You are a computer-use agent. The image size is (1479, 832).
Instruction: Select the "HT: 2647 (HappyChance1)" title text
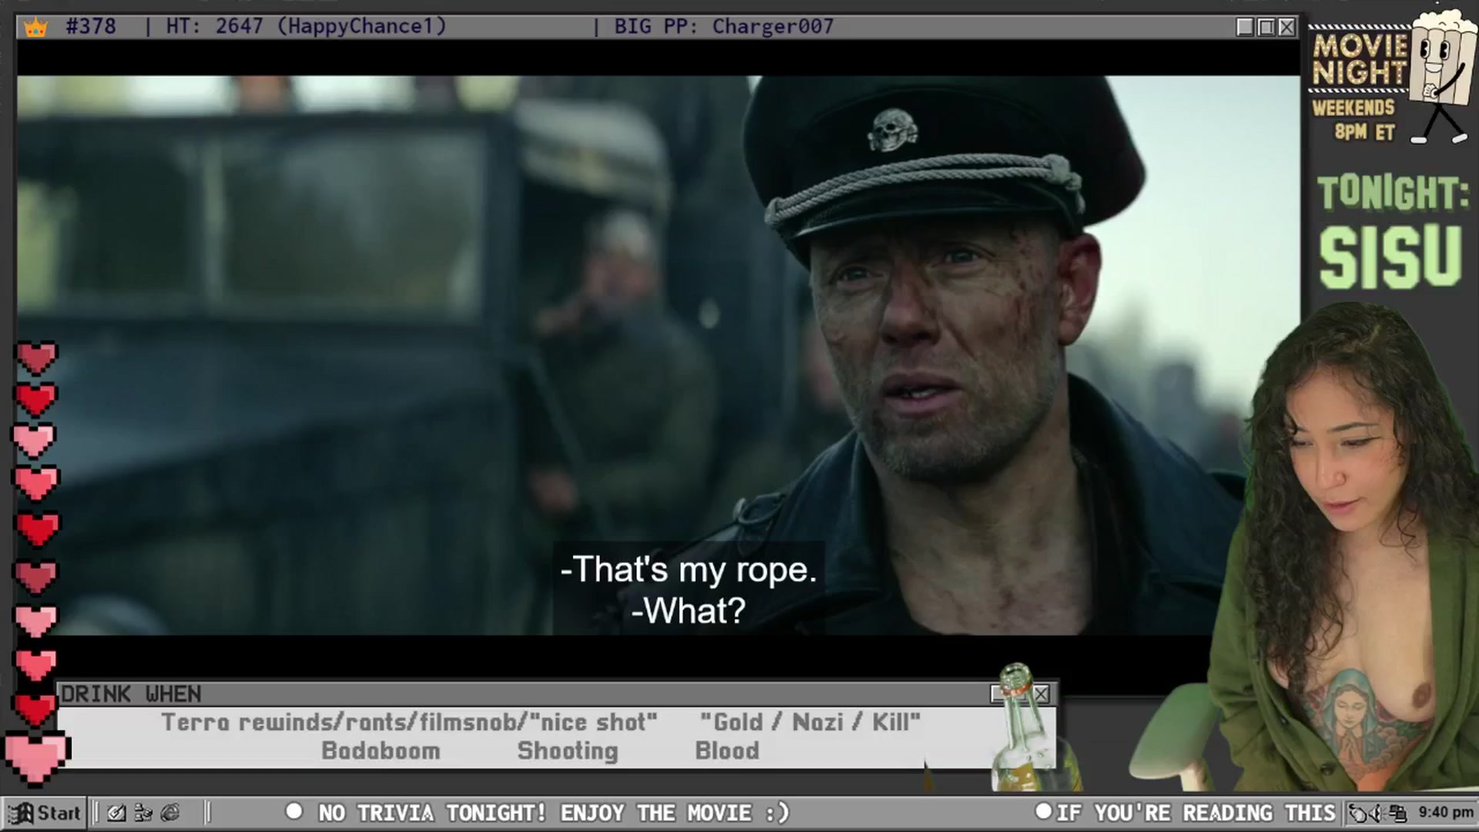pyautogui.click(x=306, y=26)
